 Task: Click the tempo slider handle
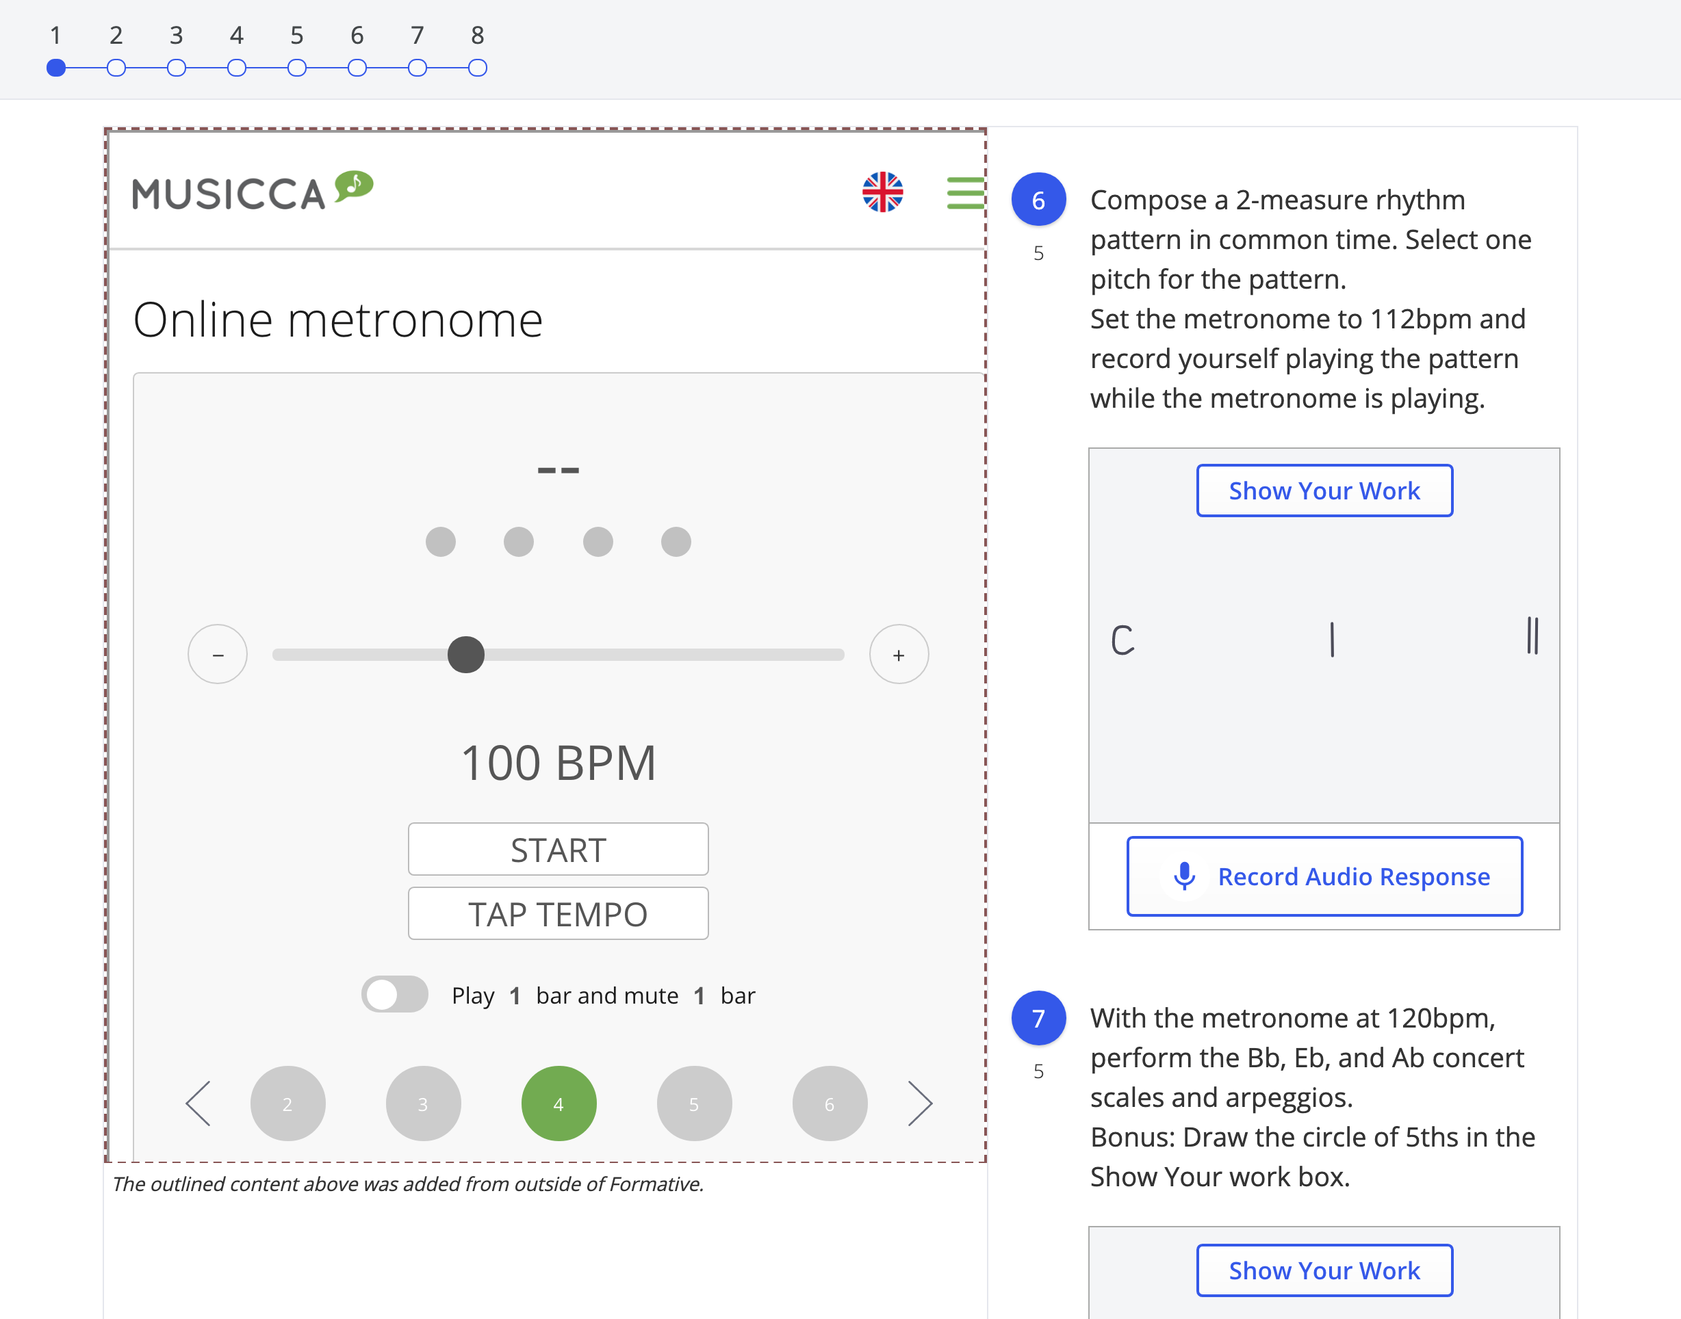[466, 655]
